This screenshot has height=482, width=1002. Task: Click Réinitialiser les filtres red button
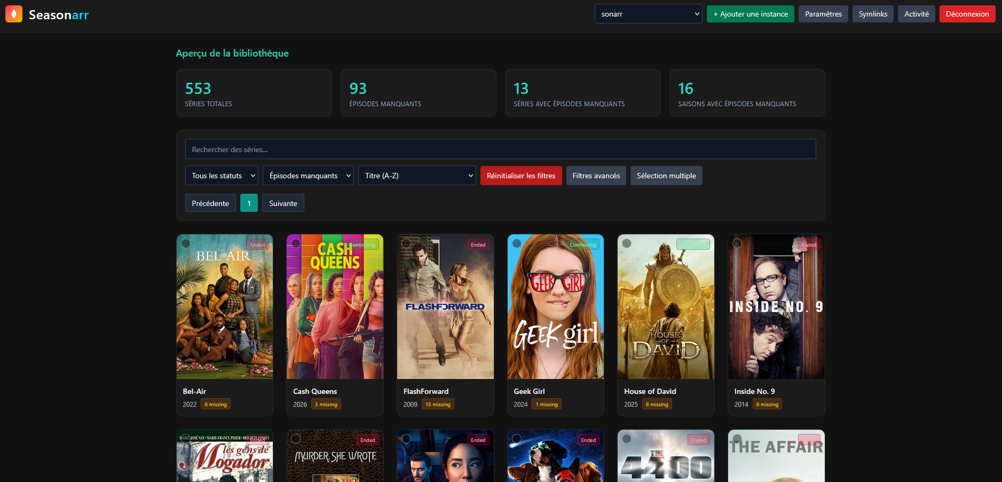pos(520,176)
